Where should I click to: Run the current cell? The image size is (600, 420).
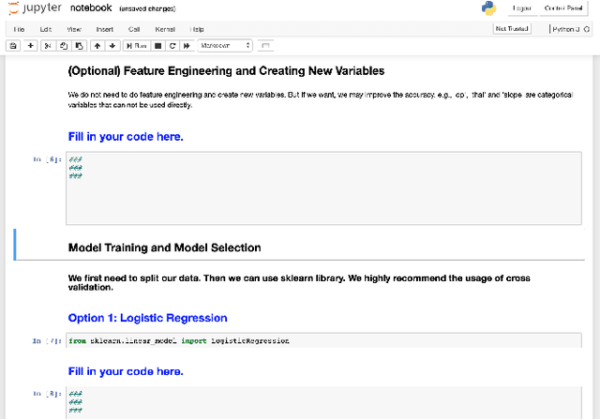(x=136, y=45)
